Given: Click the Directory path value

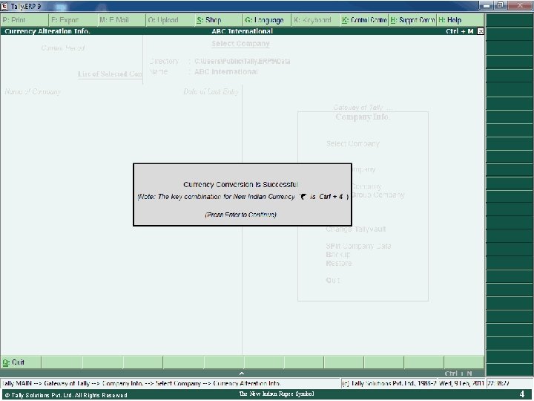Looking at the screenshot, I should point(242,62).
